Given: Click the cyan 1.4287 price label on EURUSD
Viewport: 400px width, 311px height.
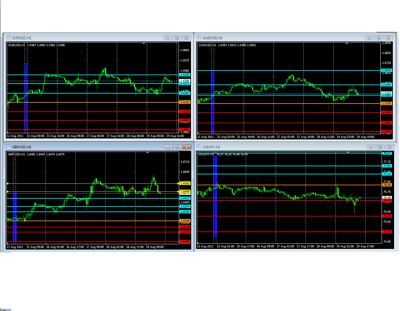Looking at the screenshot, I should point(185,93).
